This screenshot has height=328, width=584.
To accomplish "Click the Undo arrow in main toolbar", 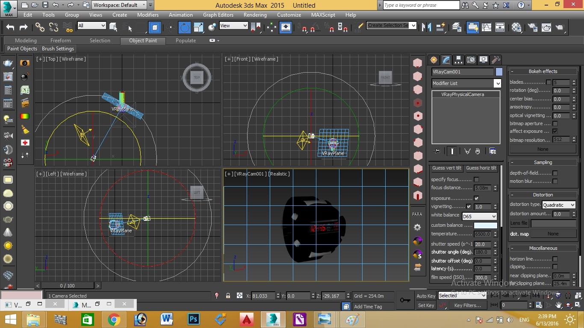I will pos(10,27).
